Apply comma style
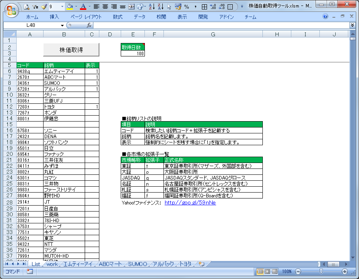The height and width of the screenshot is (279, 359). tap(196, 7)
